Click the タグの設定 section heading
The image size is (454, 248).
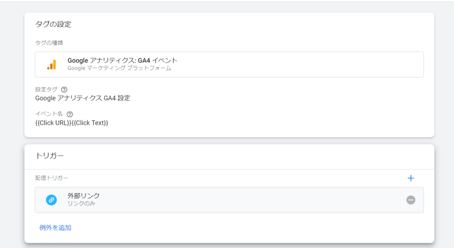[x=53, y=24]
